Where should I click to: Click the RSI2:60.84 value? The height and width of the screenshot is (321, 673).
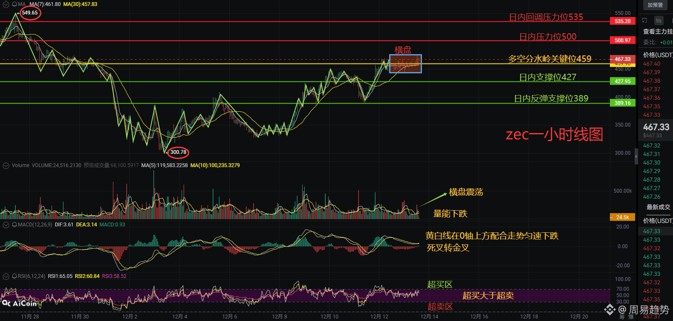coord(87,276)
